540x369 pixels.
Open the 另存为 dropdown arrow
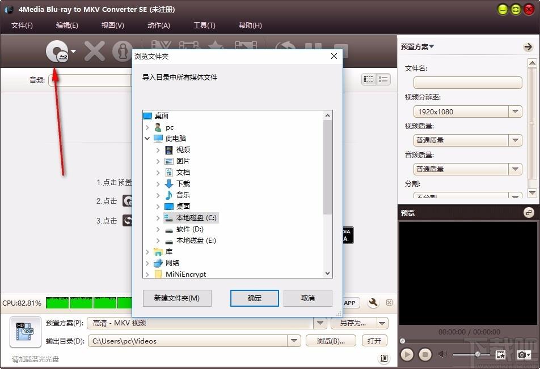point(382,323)
